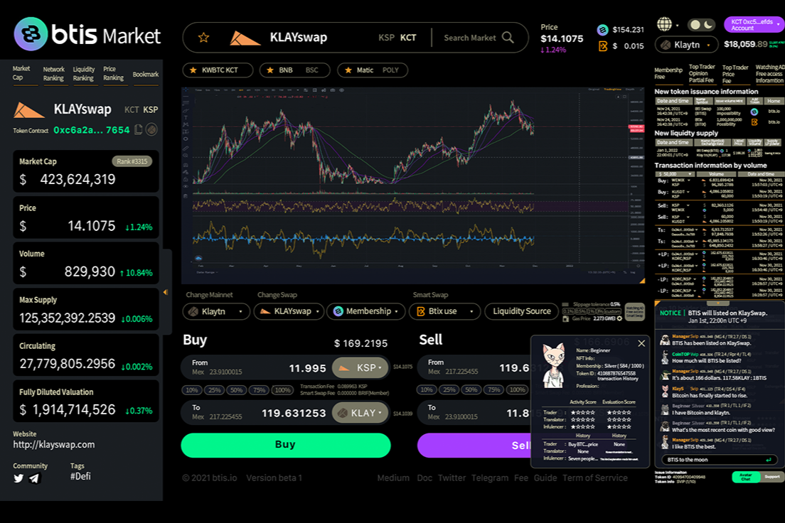Close the avatar profile popup
The width and height of the screenshot is (785, 523).
pyautogui.click(x=641, y=343)
